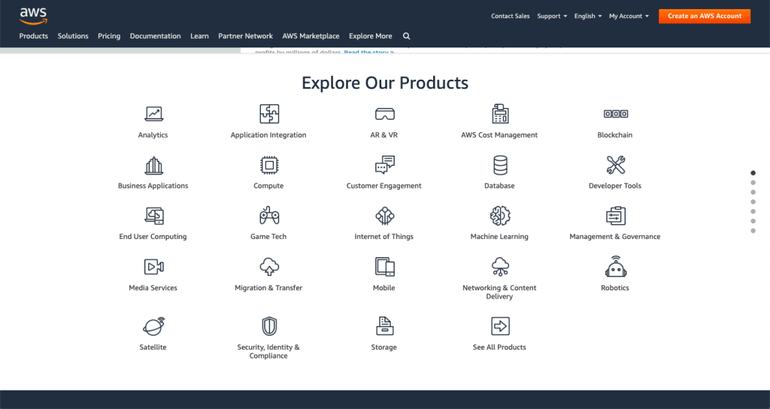Click the Storage text link

coord(384,347)
